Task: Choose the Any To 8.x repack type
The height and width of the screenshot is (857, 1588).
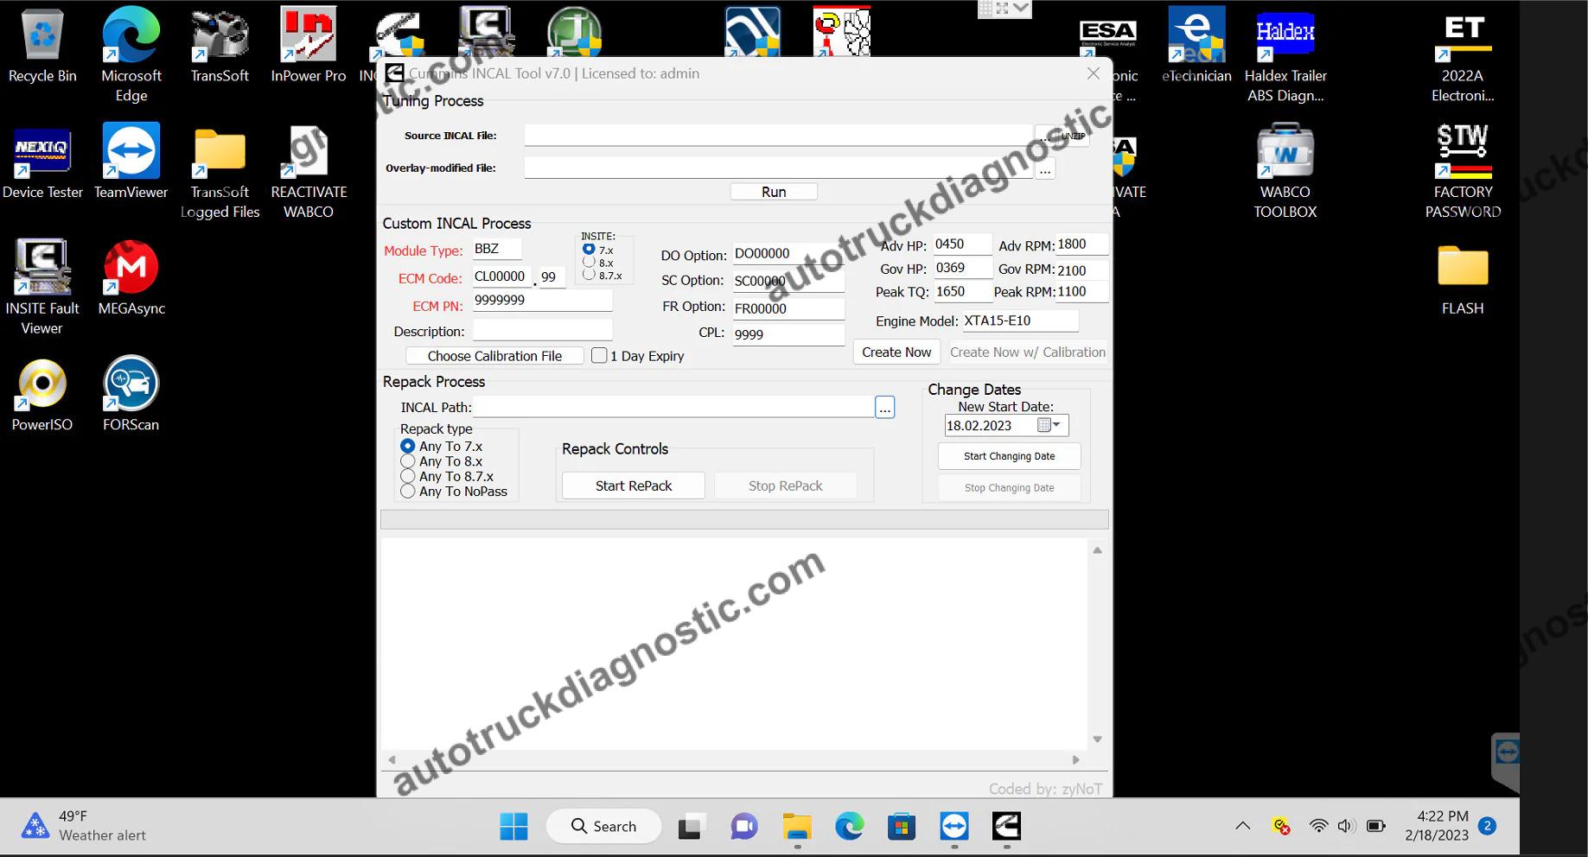Action: 408,461
